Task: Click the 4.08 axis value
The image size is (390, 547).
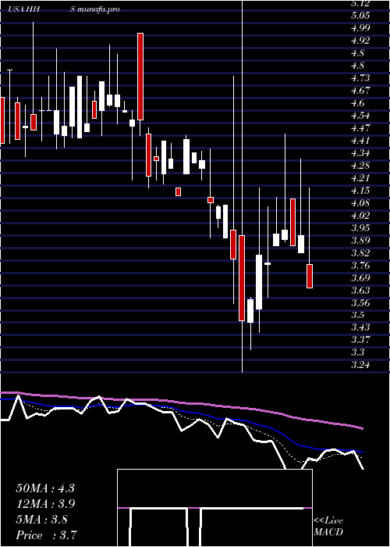Action: pos(360,203)
